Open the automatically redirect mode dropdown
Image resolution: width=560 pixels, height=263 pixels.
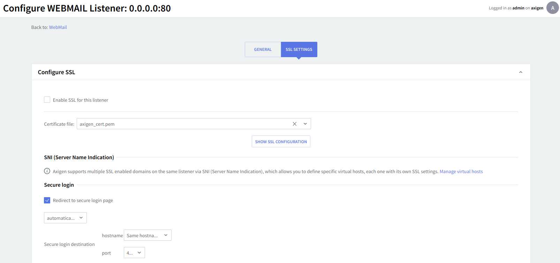[65, 218]
